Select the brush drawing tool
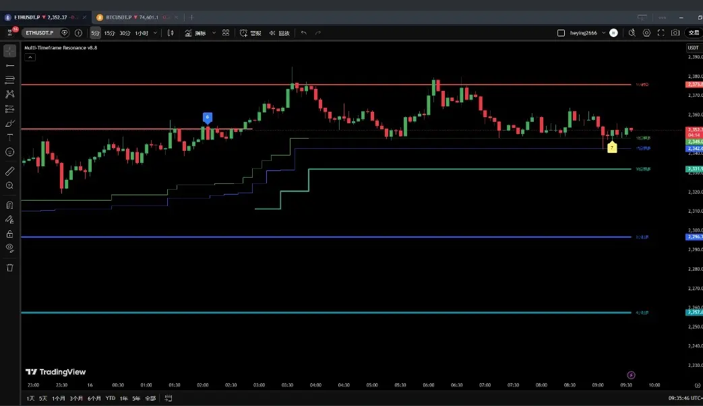The image size is (703, 406). pos(10,123)
